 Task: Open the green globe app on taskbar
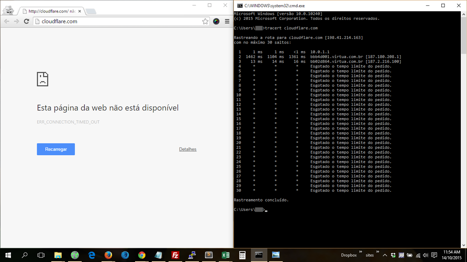pos(75,255)
